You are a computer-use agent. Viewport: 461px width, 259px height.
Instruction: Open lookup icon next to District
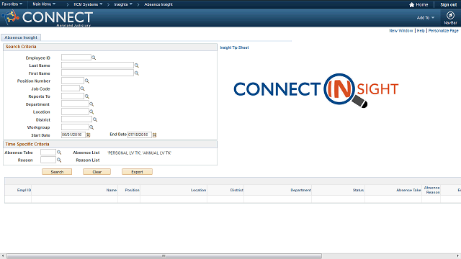[x=95, y=119]
